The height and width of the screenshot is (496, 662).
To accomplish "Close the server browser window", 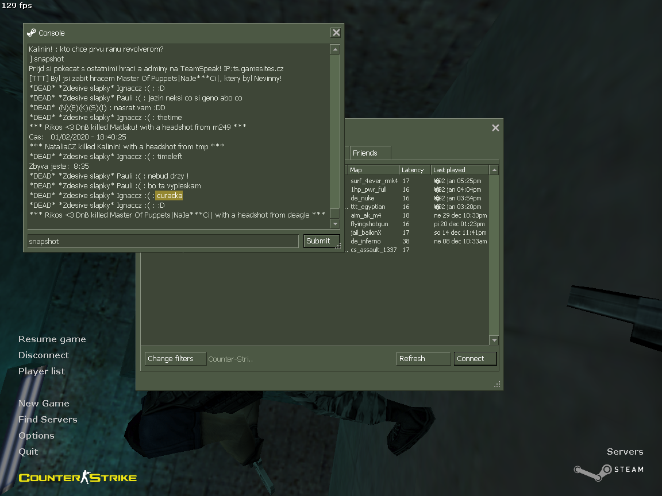I will (x=495, y=128).
